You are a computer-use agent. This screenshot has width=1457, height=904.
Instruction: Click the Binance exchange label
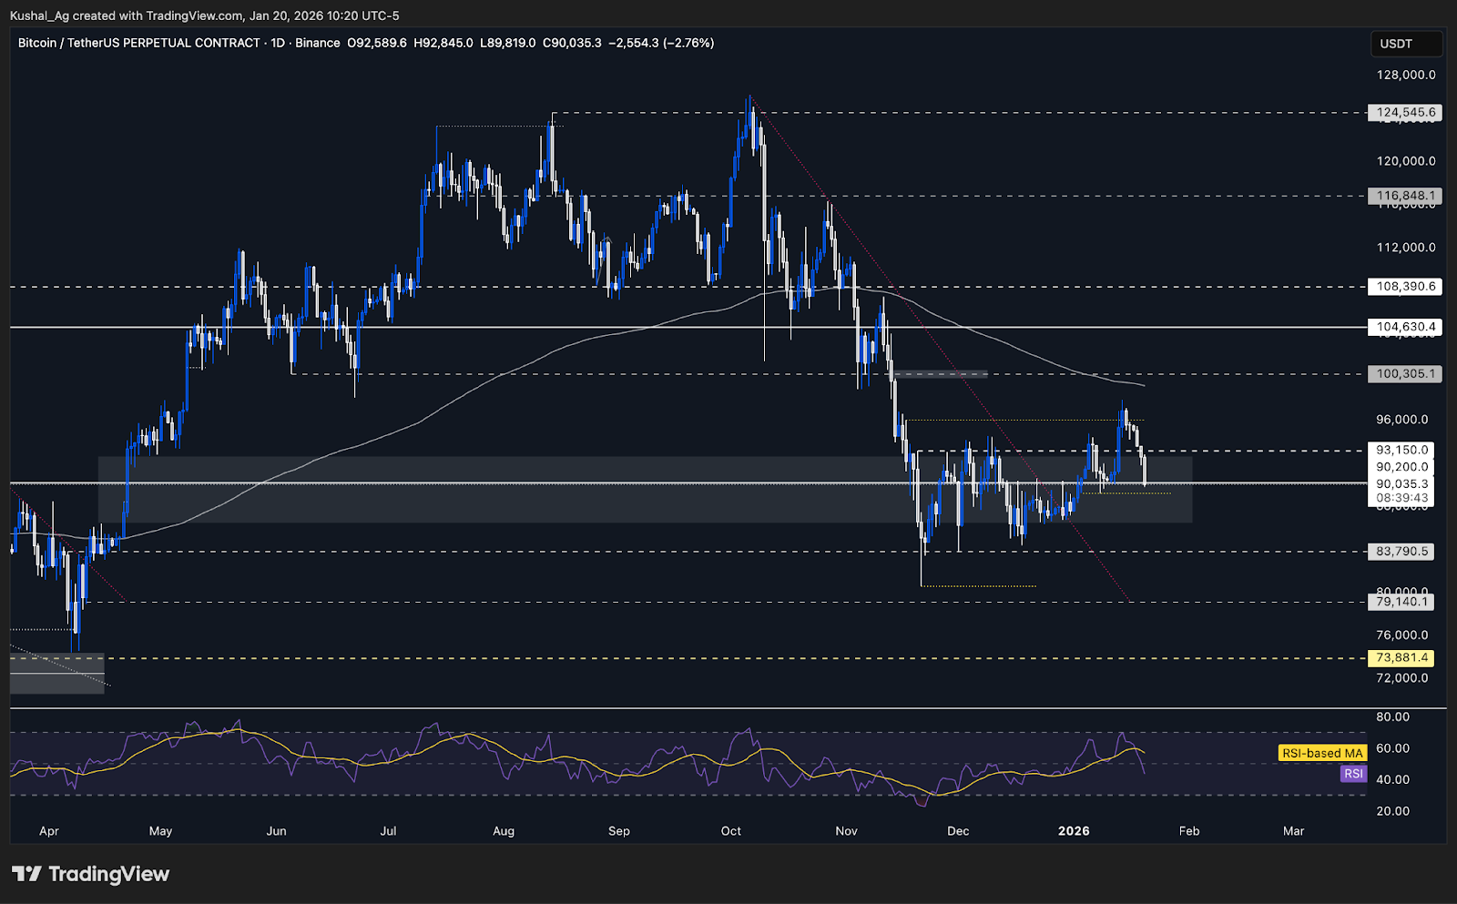pos(317,43)
